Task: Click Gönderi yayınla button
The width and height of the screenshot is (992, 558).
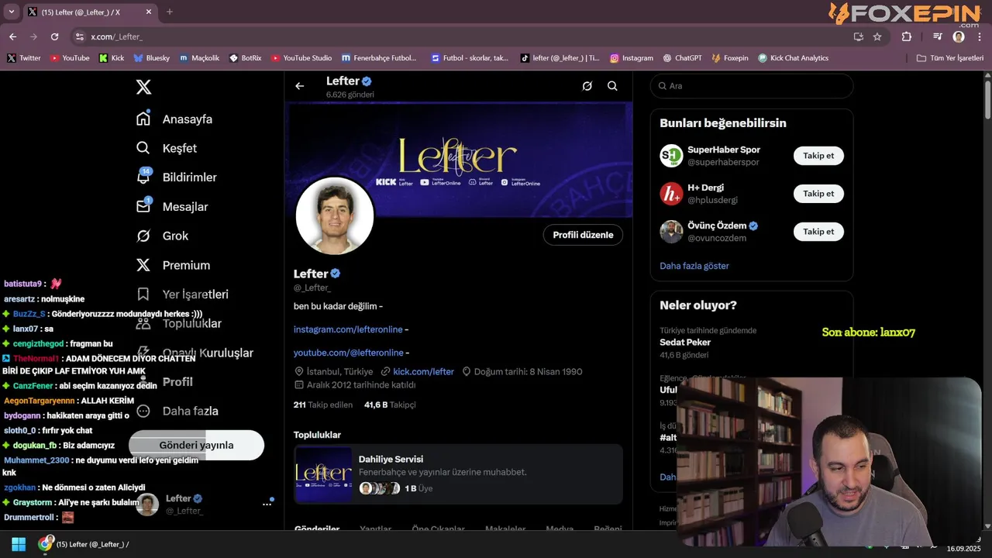Action: point(196,445)
